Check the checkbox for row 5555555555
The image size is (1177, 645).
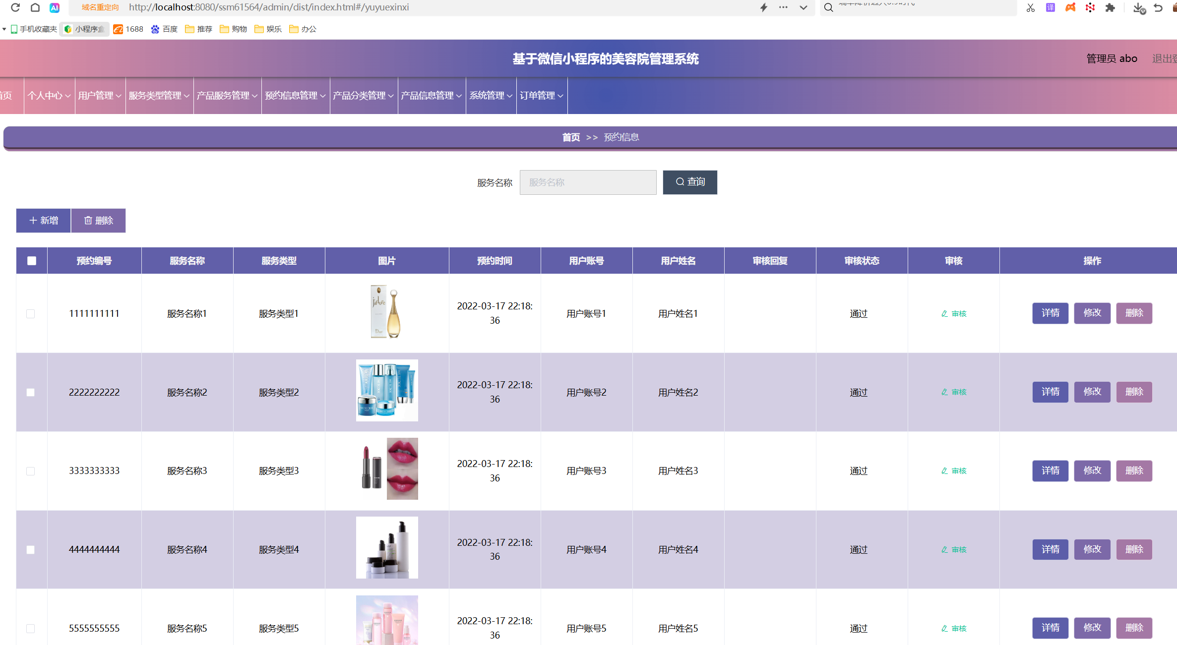30,629
